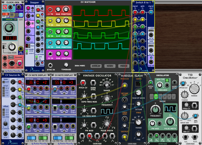The image size is (202, 145).
Task: Click the ROWS button on CV Watcher
Action: point(110,66)
